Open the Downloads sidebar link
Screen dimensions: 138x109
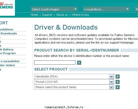[9, 33]
